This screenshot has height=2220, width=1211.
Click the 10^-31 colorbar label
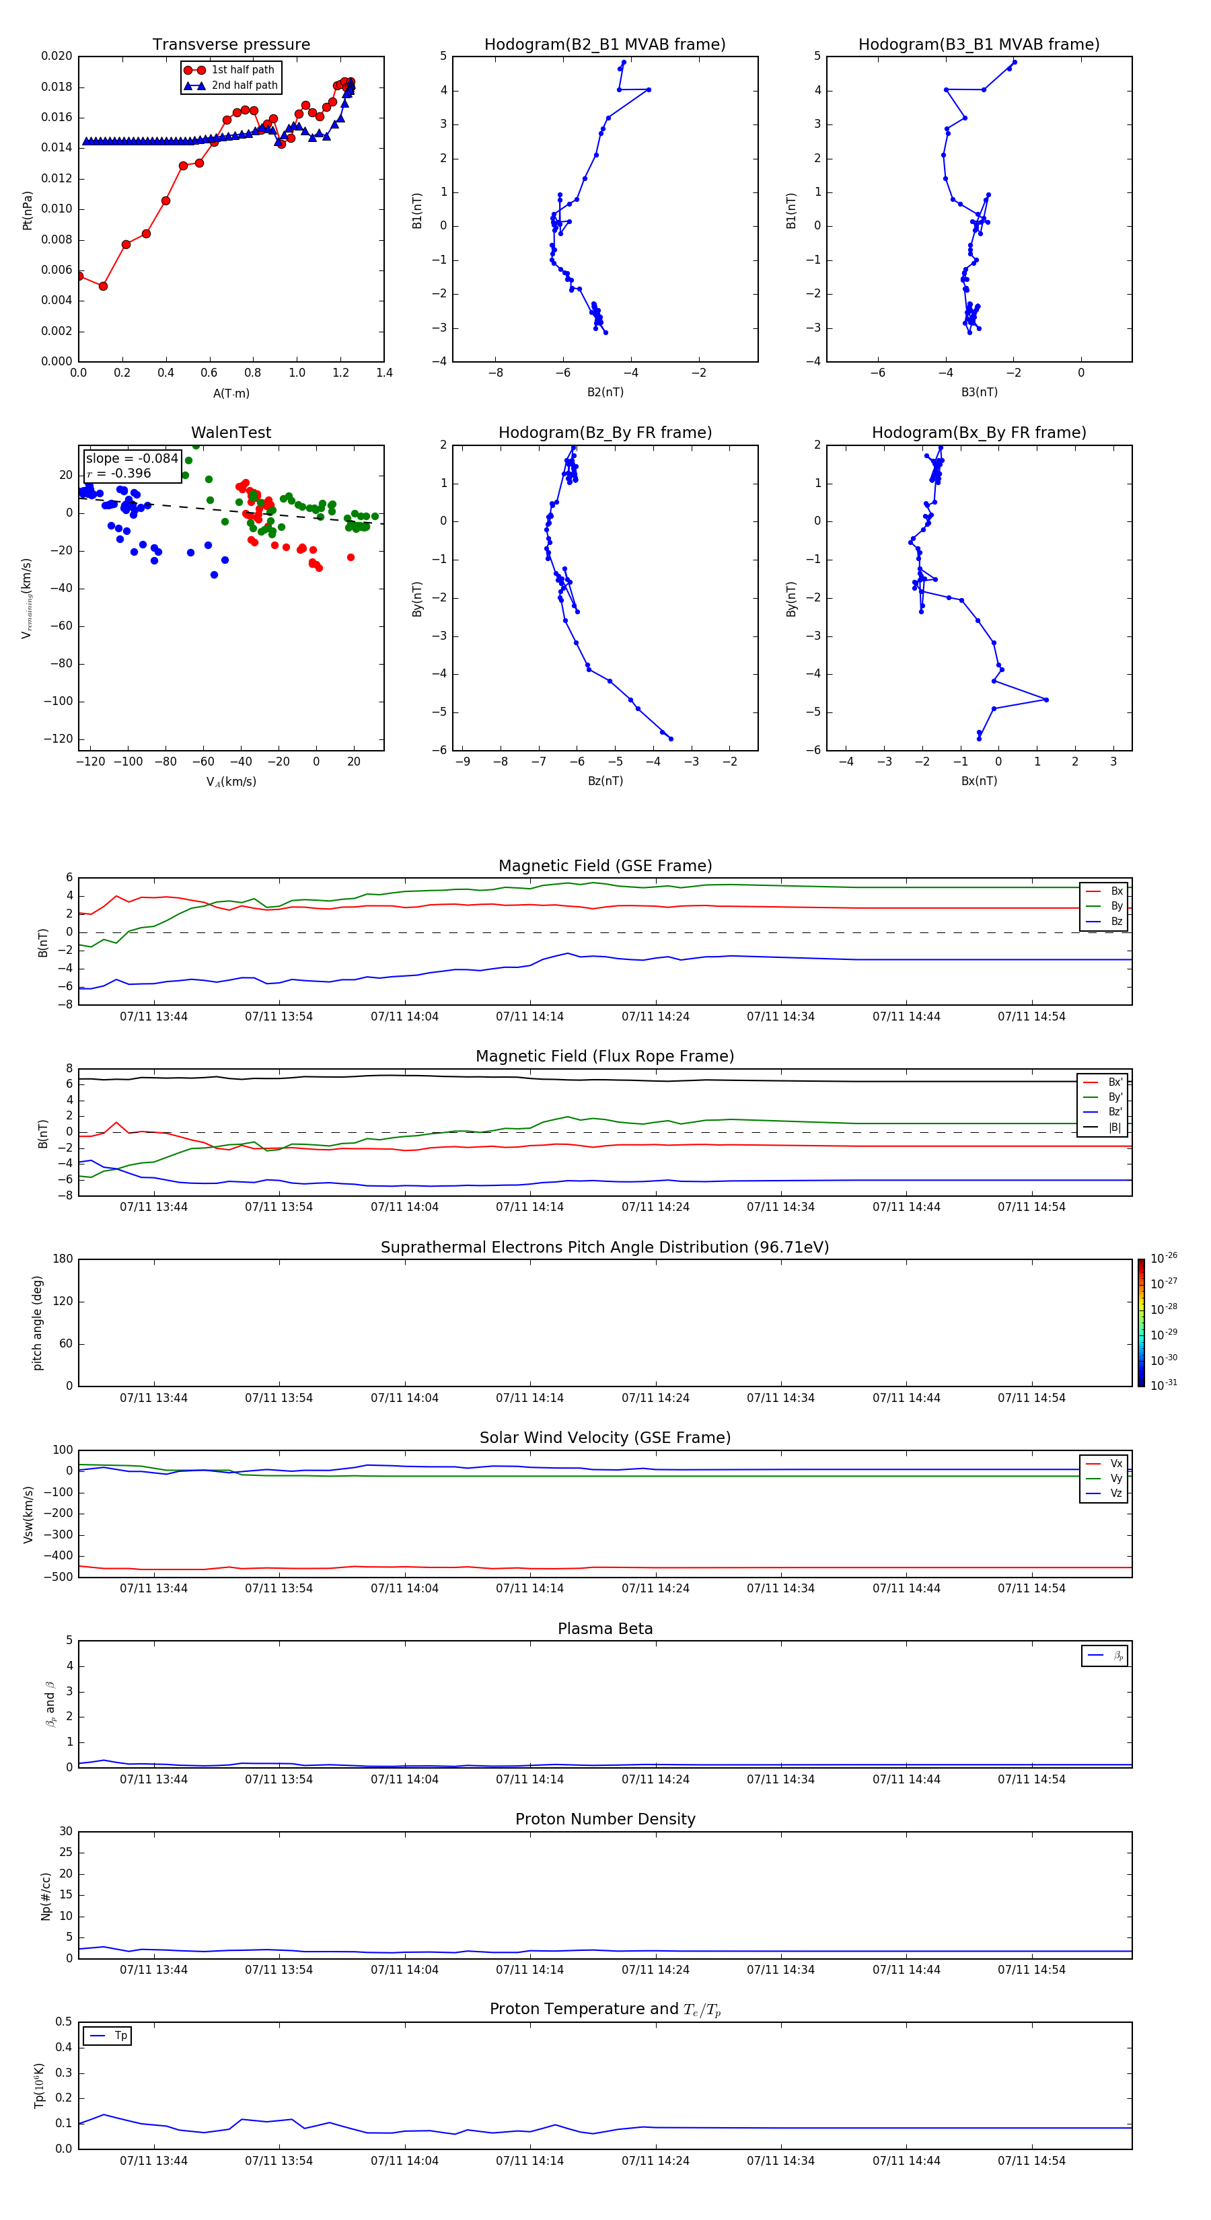coord(1164,1385)
